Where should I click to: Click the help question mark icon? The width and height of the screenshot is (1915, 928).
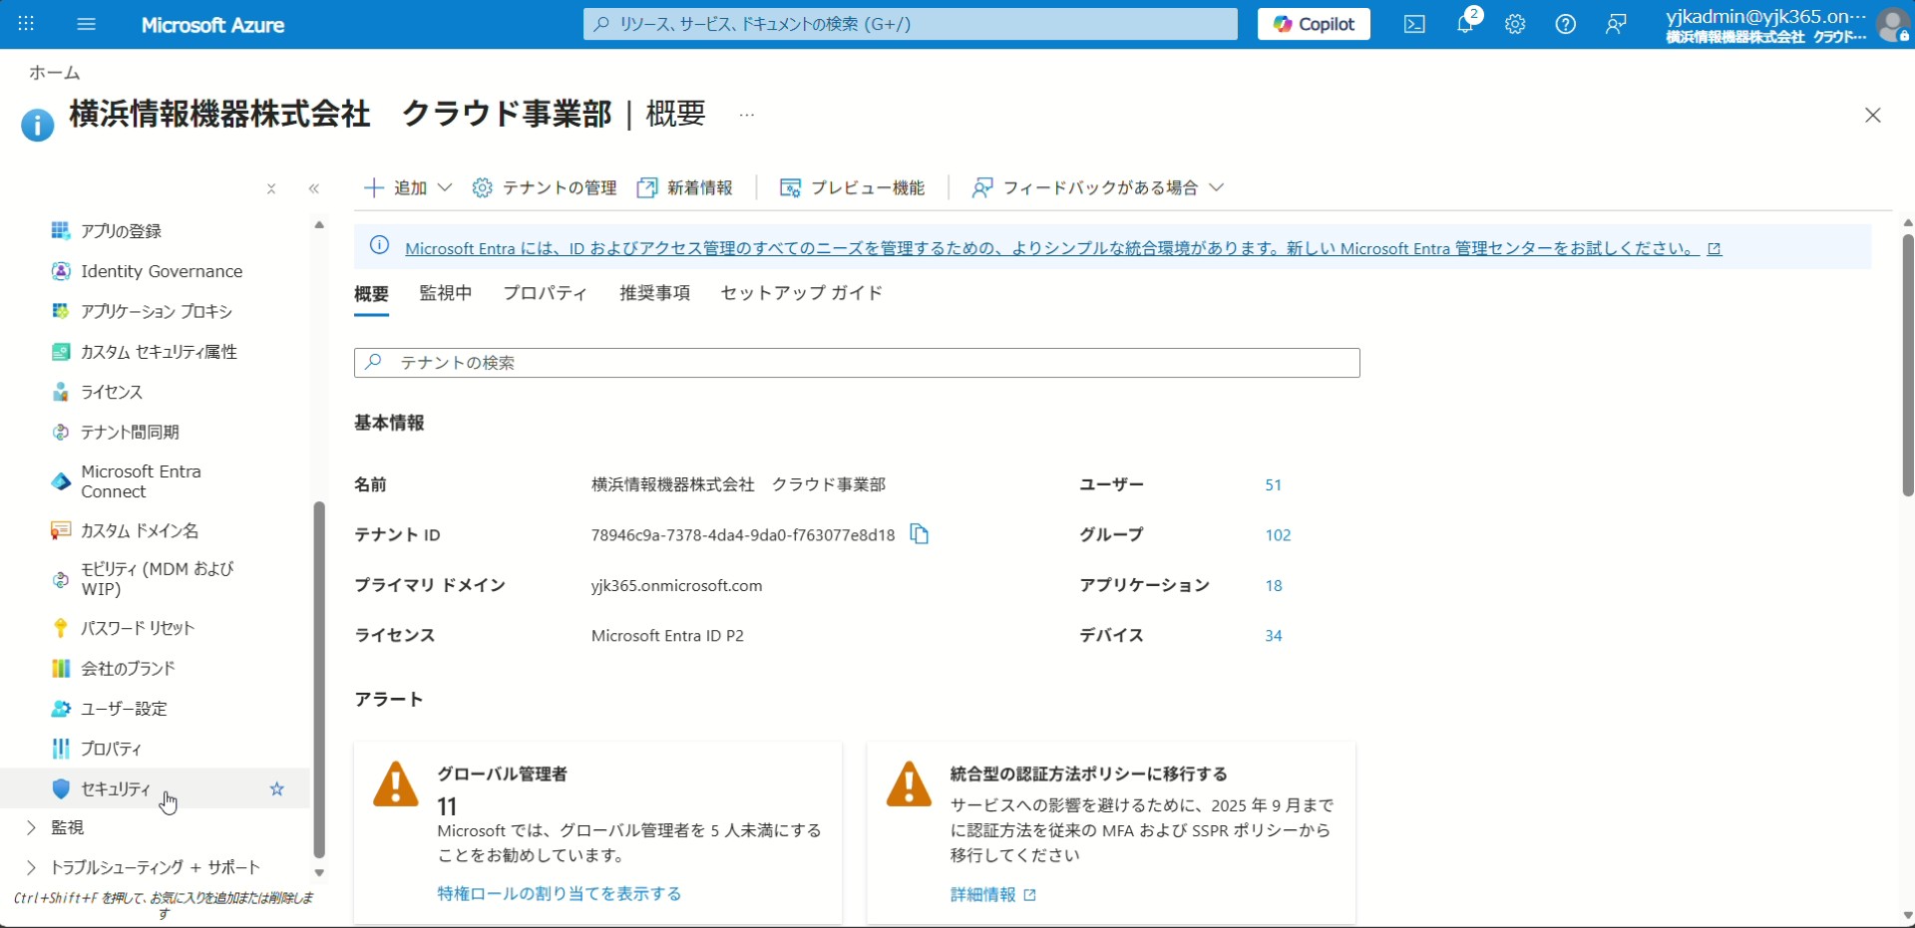[1566, 25]
